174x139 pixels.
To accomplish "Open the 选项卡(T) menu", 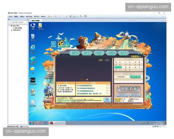I will (x=37, y=17).
